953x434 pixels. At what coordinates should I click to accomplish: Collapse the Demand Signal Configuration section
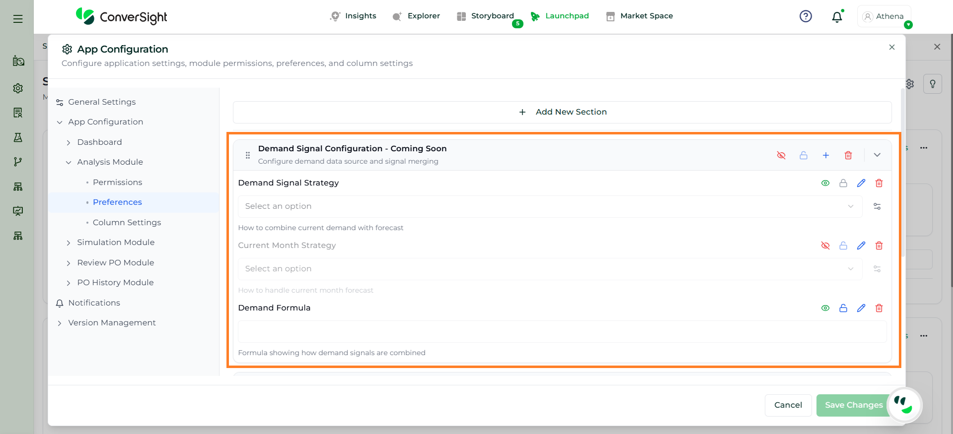coord(877,155)
